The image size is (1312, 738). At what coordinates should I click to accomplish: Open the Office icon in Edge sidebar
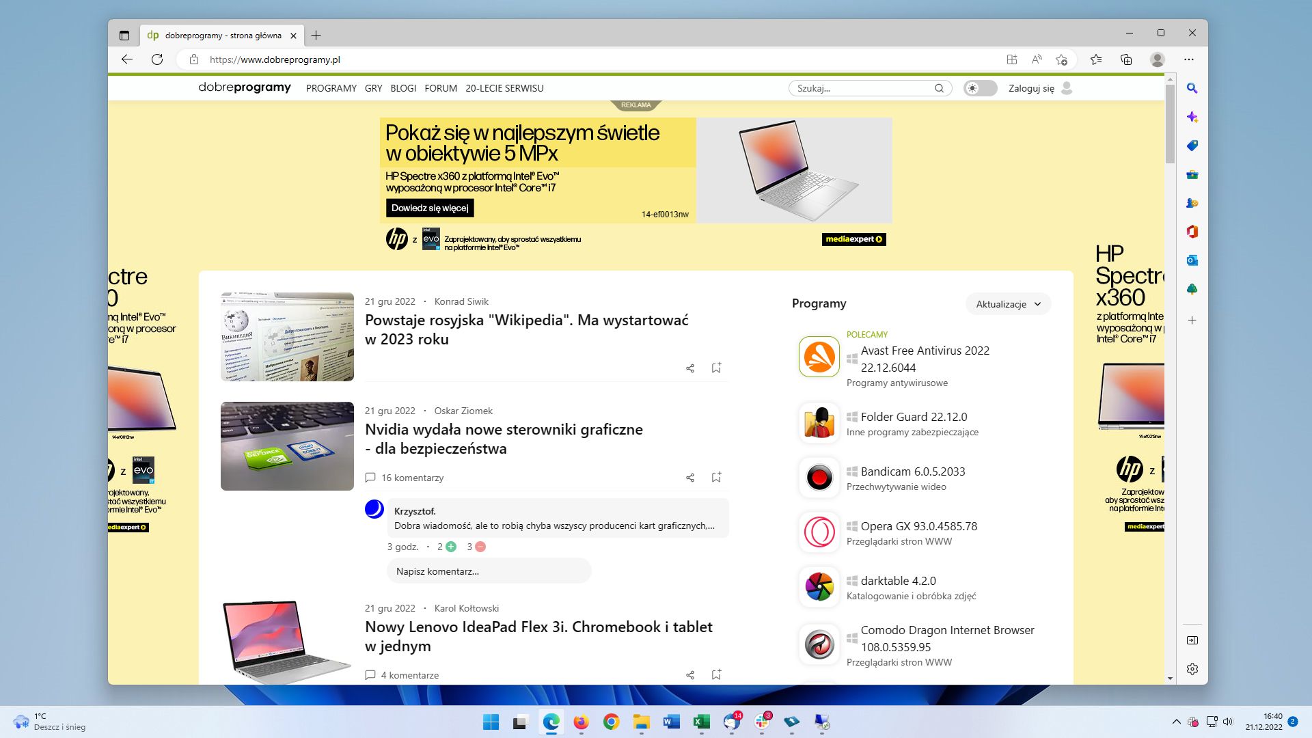point(1192,232)
